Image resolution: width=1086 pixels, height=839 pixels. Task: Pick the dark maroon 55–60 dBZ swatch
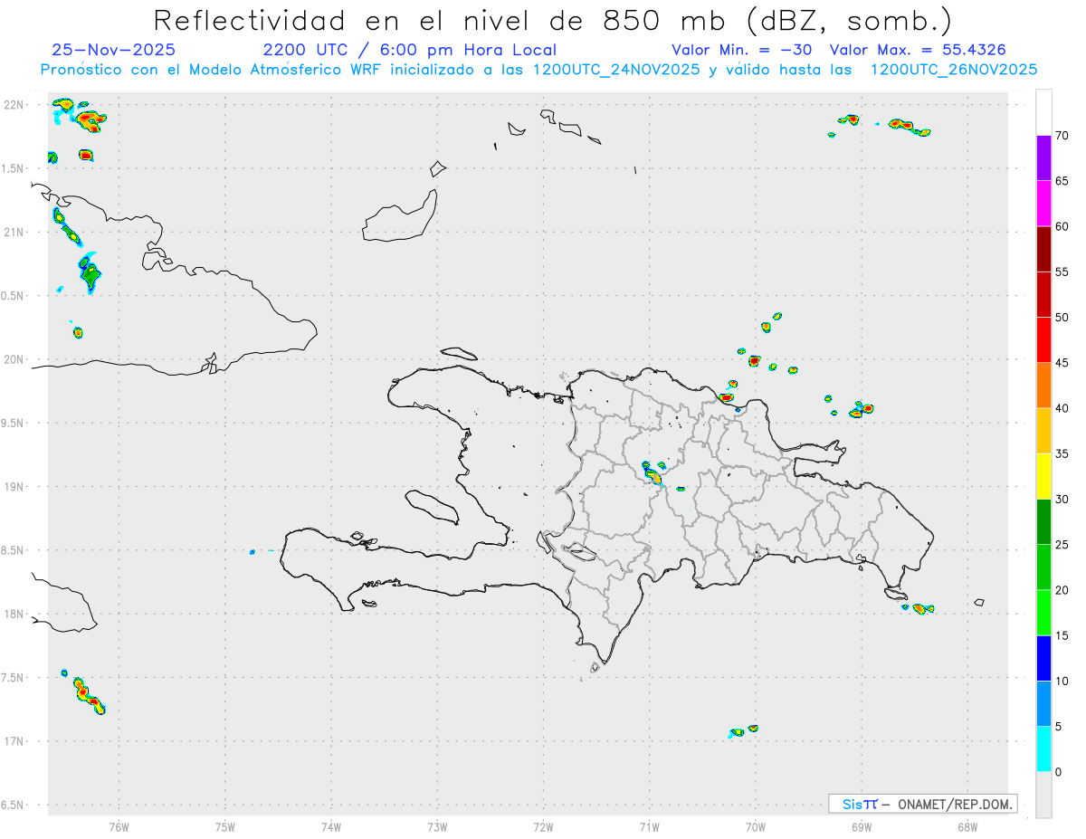pyautogui.click(x=1043, y=249)
